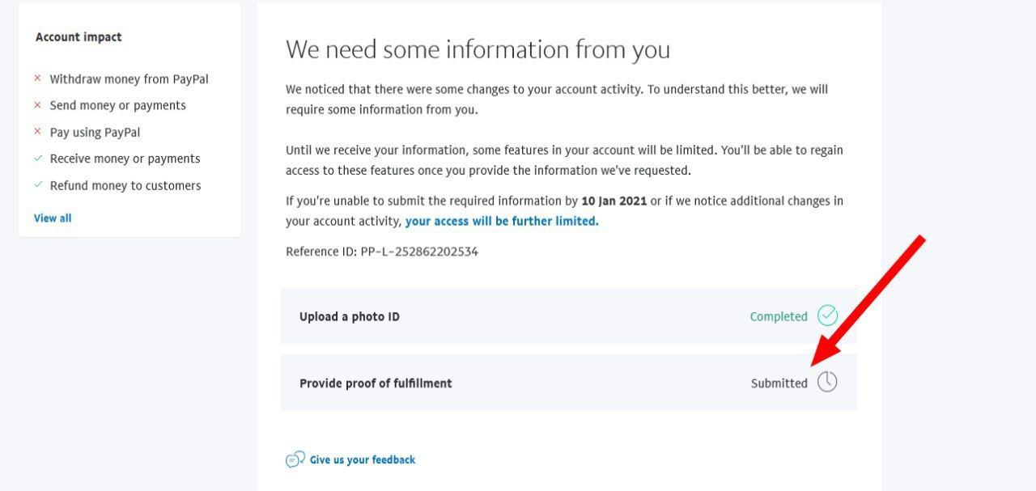Viewport: 1036px width, 491px height.
Task: Click green check beside Refund money to customers
Action: [37, 185]
